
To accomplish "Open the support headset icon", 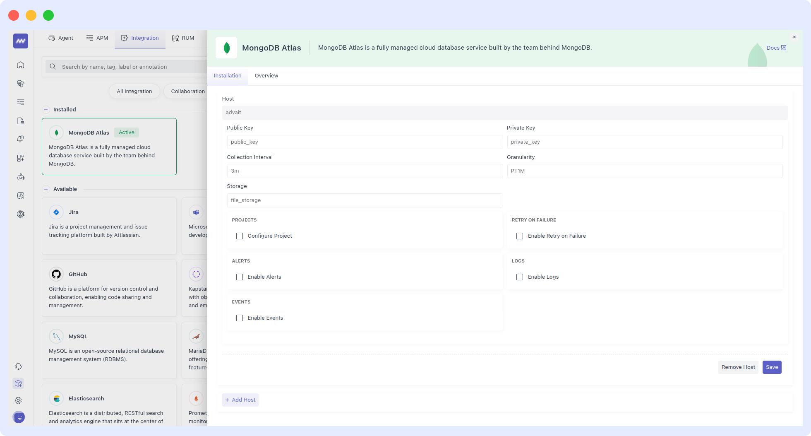I will pyautogui.click(x=18, y=366).
